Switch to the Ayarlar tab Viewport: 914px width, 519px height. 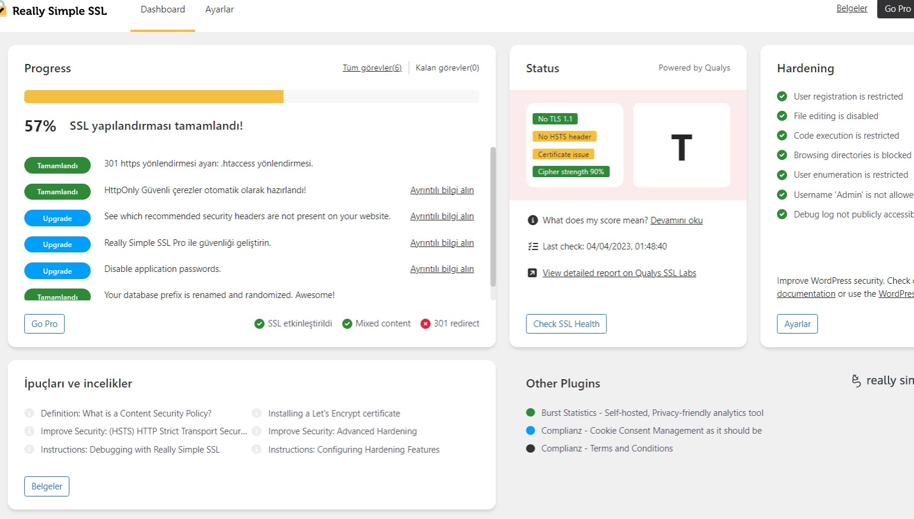click(x=219, y=9)
